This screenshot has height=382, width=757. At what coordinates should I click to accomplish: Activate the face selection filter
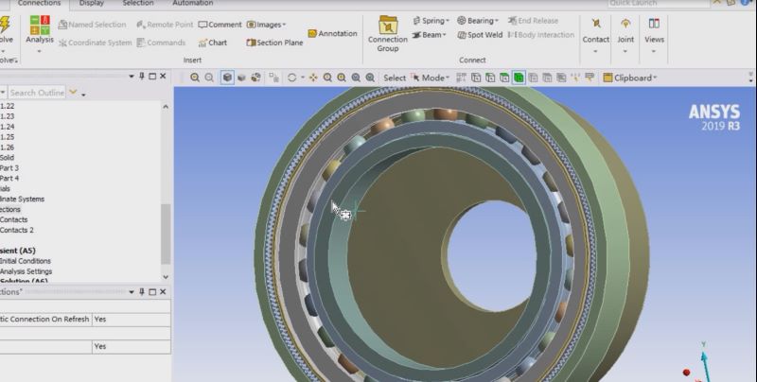[x=504, y=78]
